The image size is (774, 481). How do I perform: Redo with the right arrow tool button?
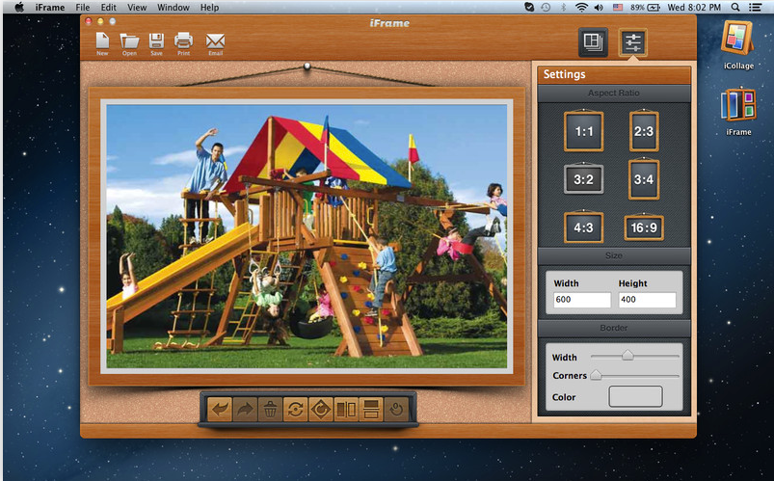click(x=245, y=410)
